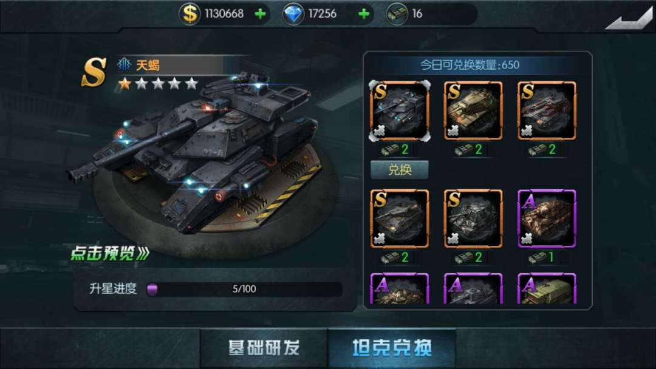Select the red-striped S-rank tank in the top row
Viewport: 656px width, 369px height.
pyautogui.click(x=547, y=110)
